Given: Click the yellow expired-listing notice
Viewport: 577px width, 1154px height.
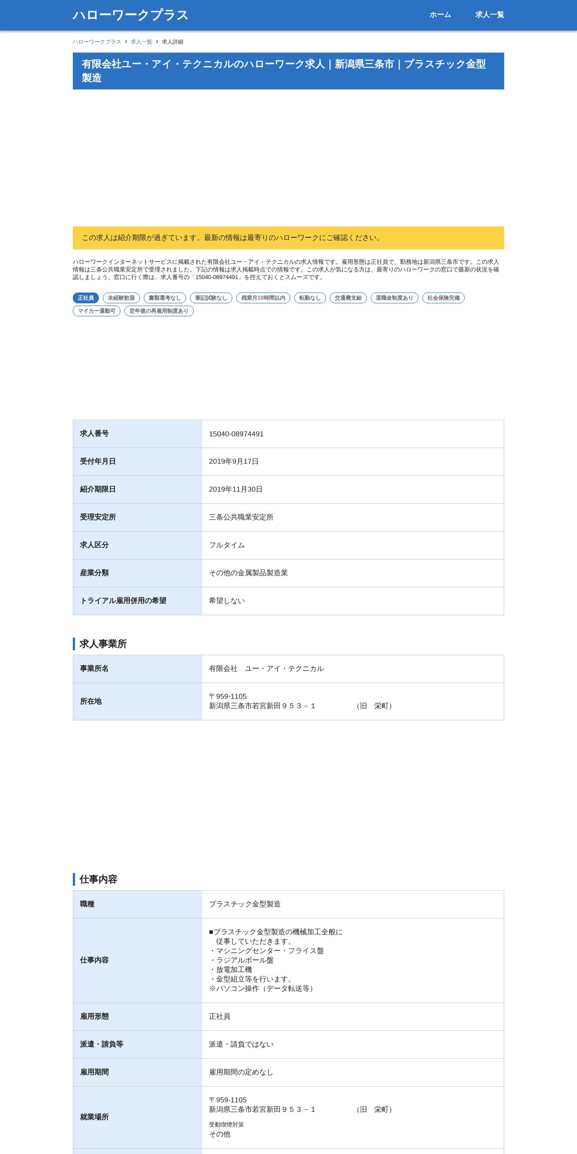Looking at the screenshot, I should (x=288, y=238).
